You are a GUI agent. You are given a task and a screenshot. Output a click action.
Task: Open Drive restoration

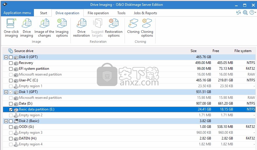[82, 28]
